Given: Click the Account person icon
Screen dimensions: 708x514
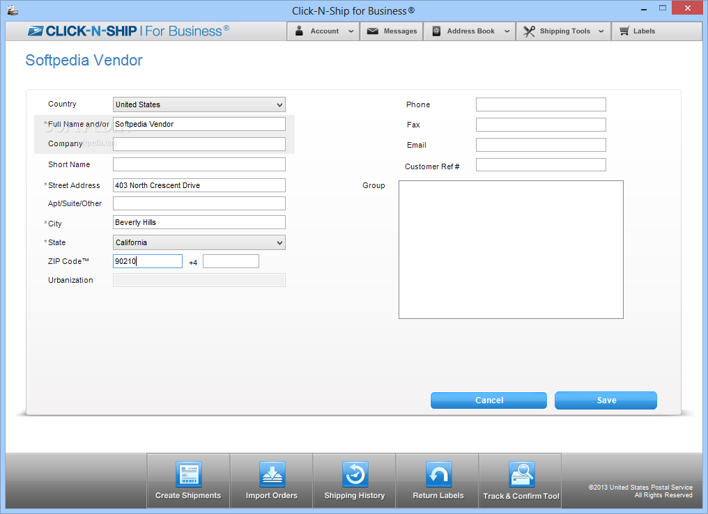Looking at the screenshot, I should coord(299,31).
